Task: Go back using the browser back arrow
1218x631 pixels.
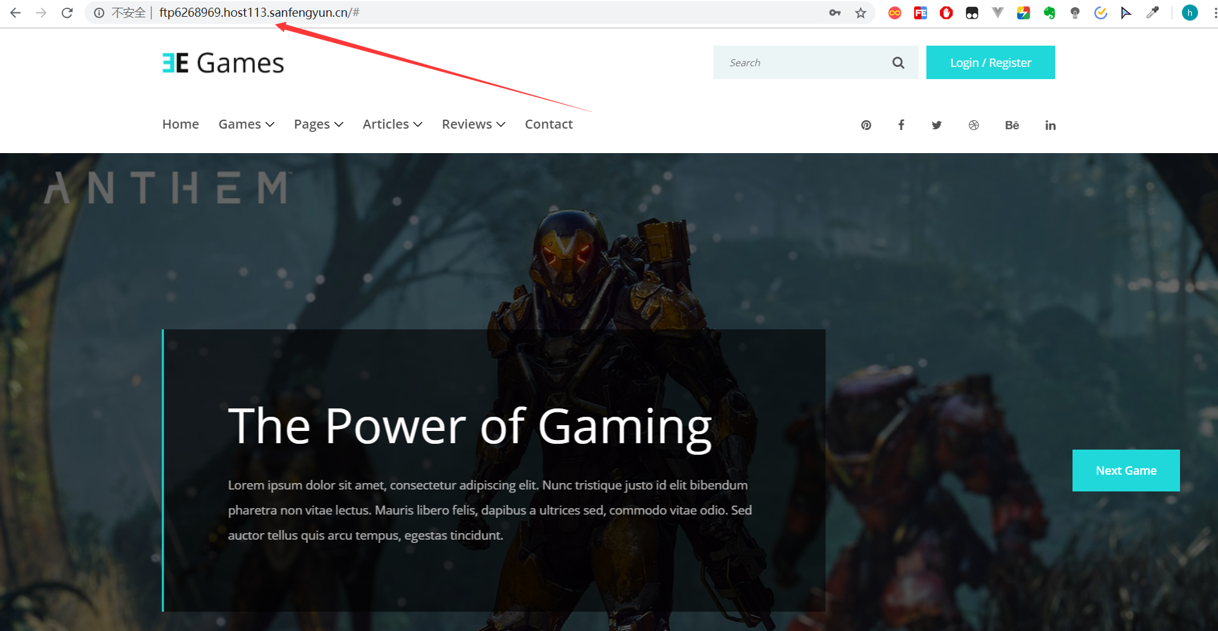Action: 15,13
